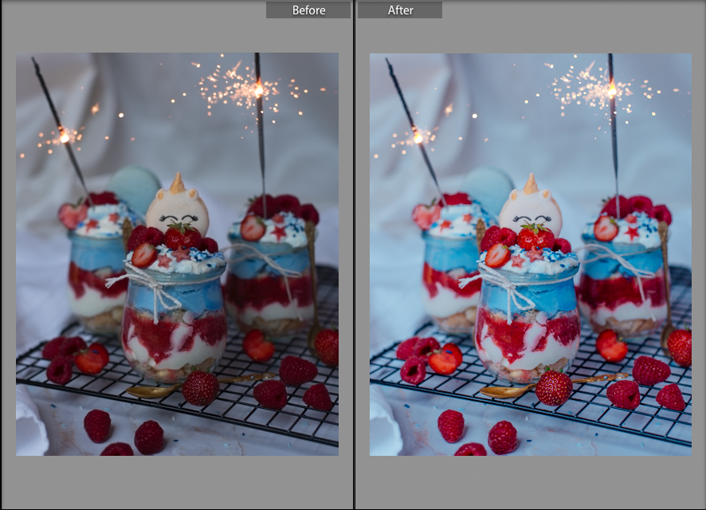Click the Before view label
Image resolution: width=706 pixels, height=510 pixels.
point(308,10)
